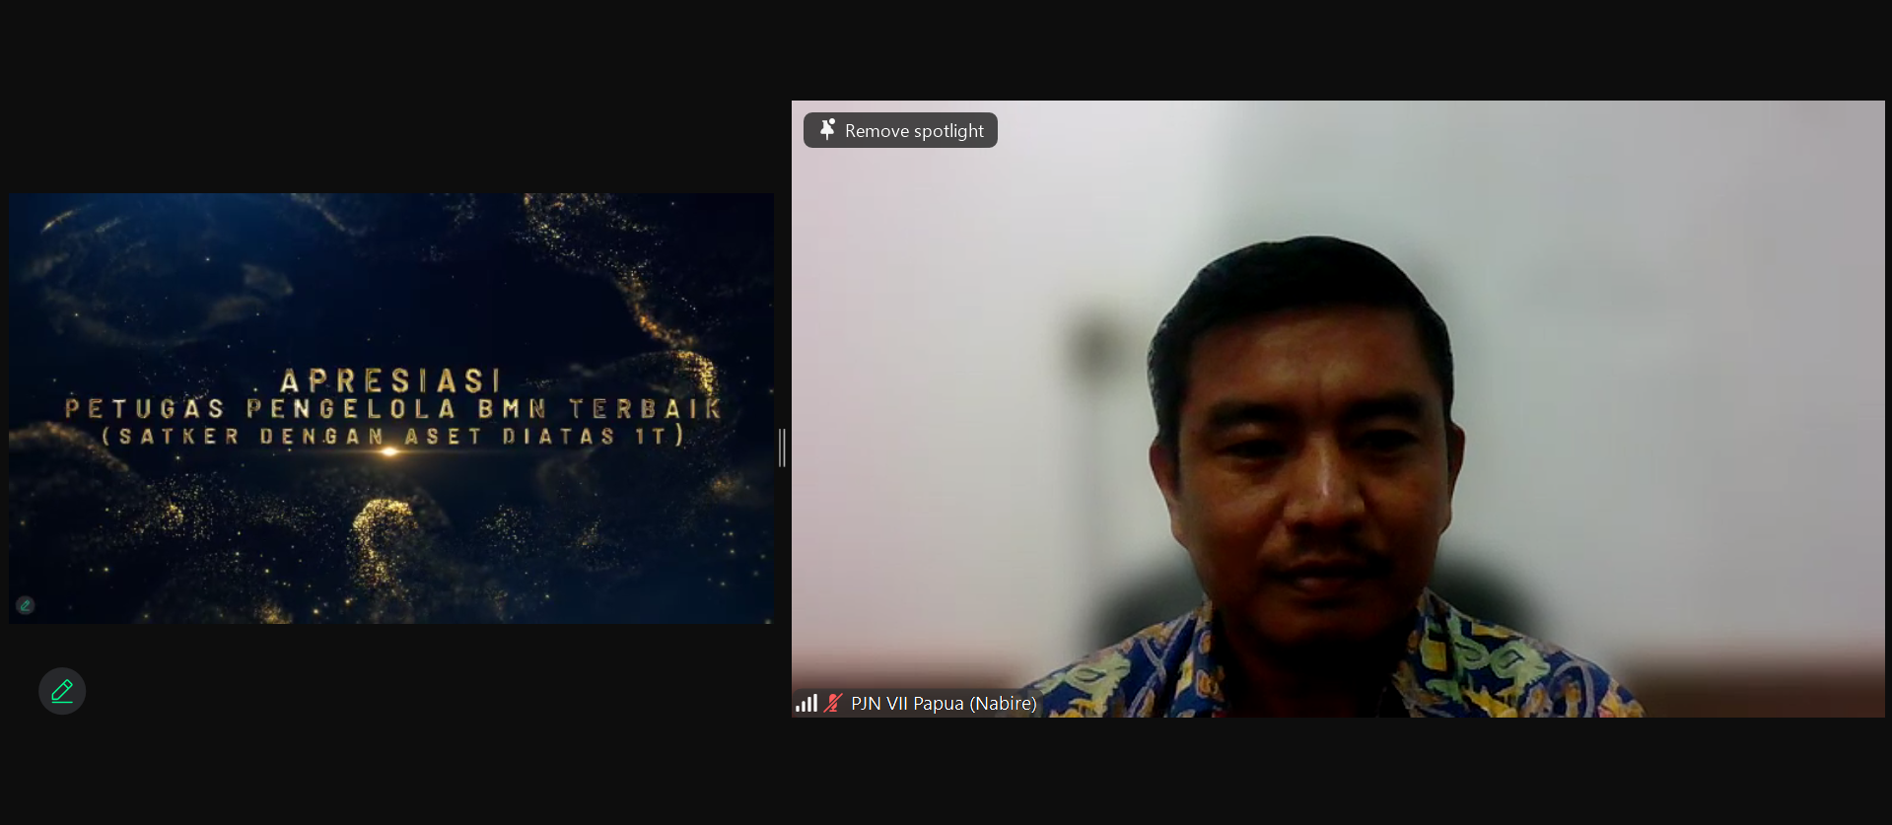Screen dimensions: 1892x825
Task: Click the PETUGAS PENGELOLA BMN TERBAIK text
Action: tap(393, 408)
